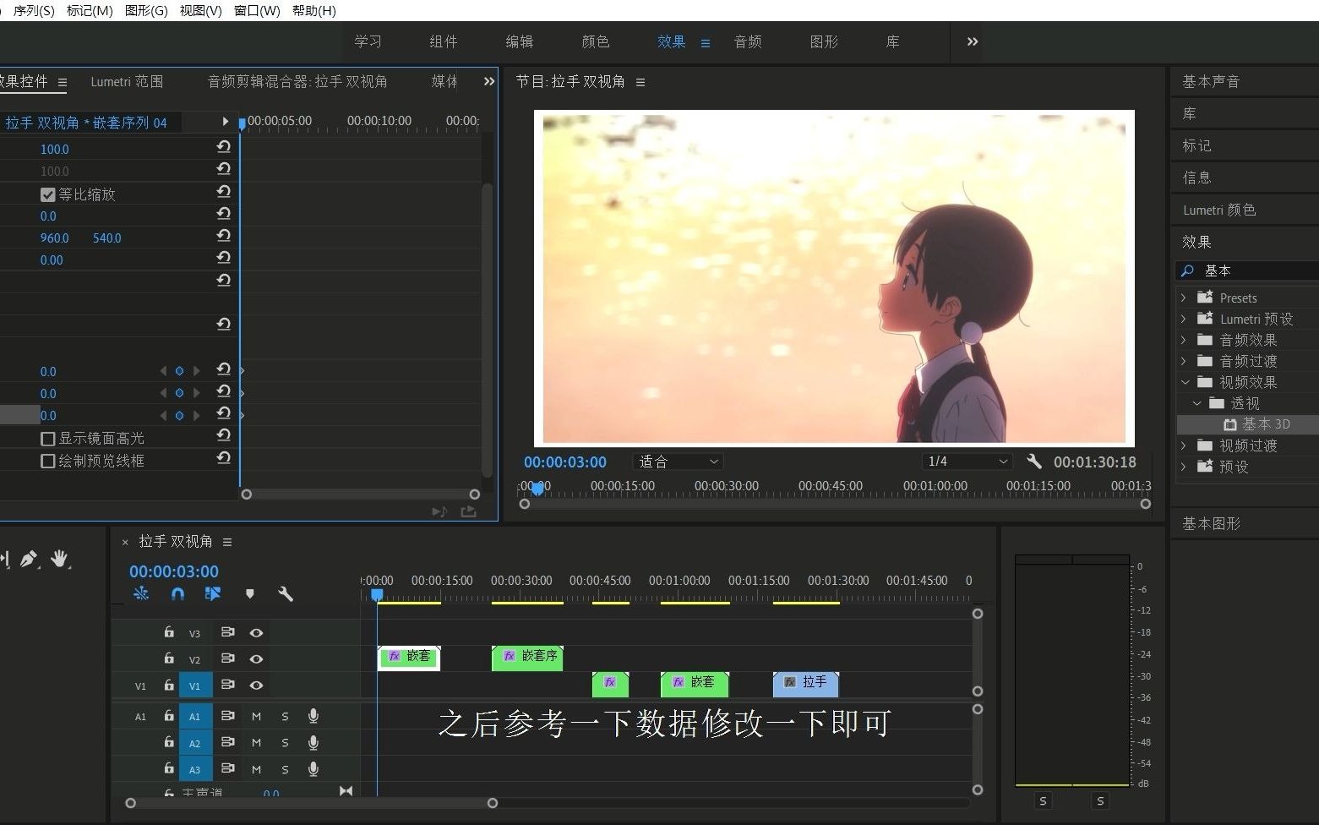Open the 帮助(H) menu
This screenshot has width=1319, height=825.
click(x=314, y=10)
